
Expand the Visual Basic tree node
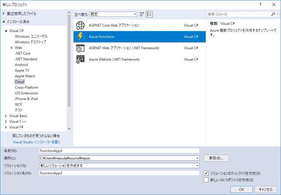(6, 116)
